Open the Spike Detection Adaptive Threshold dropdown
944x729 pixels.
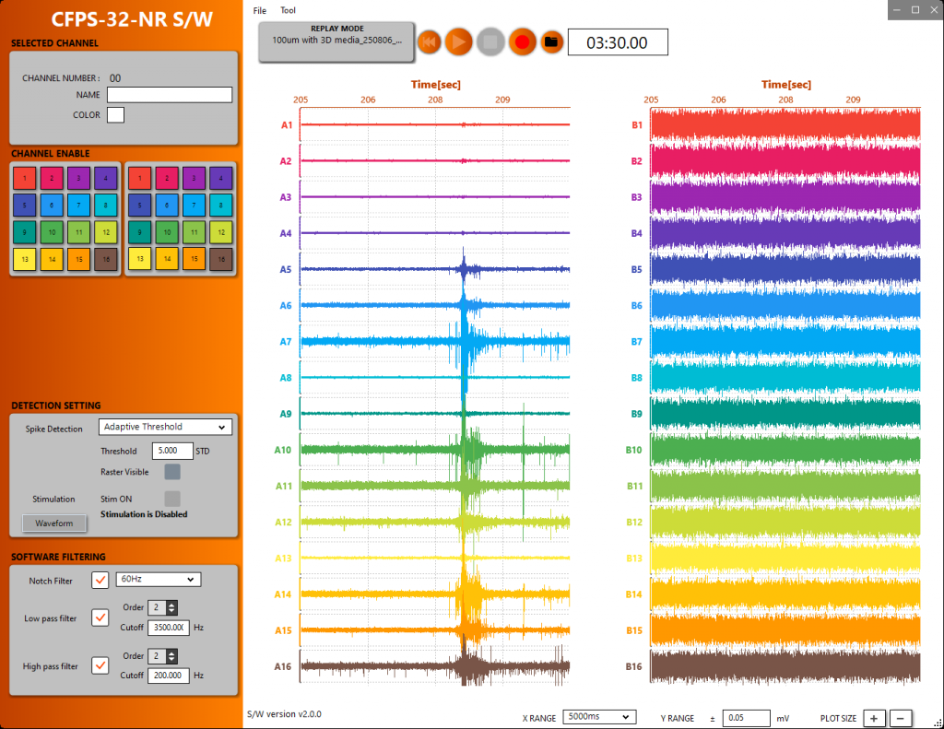tap(165, 427)
